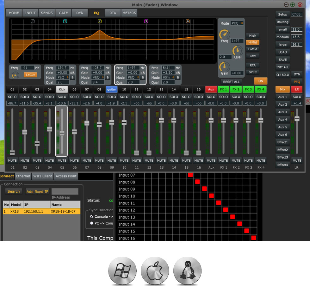Select the magenta band 3 marker
The width and height of the screenshot is (310, 286).
click(x=146, y=22)
